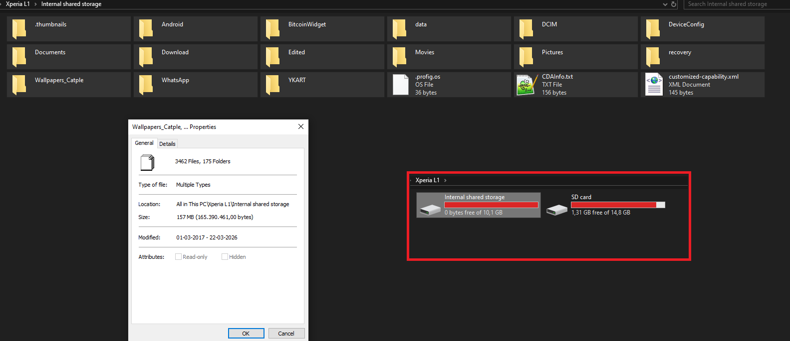Click Xperia L1 in the address bar
Image resolution: width=790 pixels, height=341 pixels.
[x=18, y=4]
